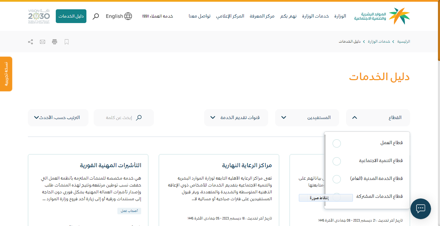Click the دليل الخدمات page heading
This screenshot has width=440, height=226.
(x=379, y=76)
